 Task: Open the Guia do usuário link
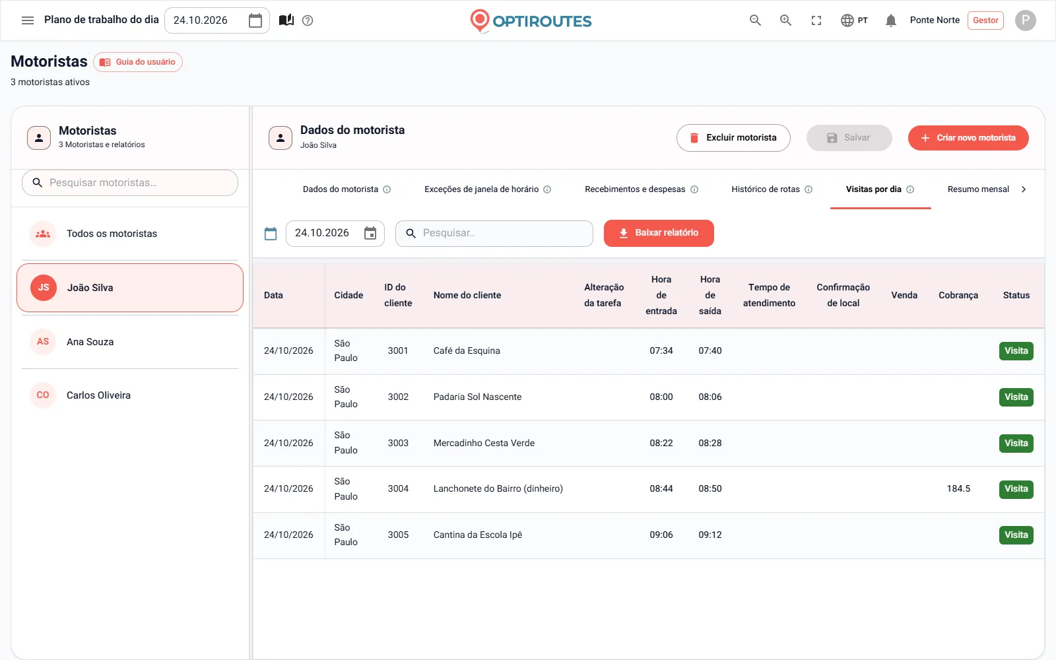coord(138,62)
